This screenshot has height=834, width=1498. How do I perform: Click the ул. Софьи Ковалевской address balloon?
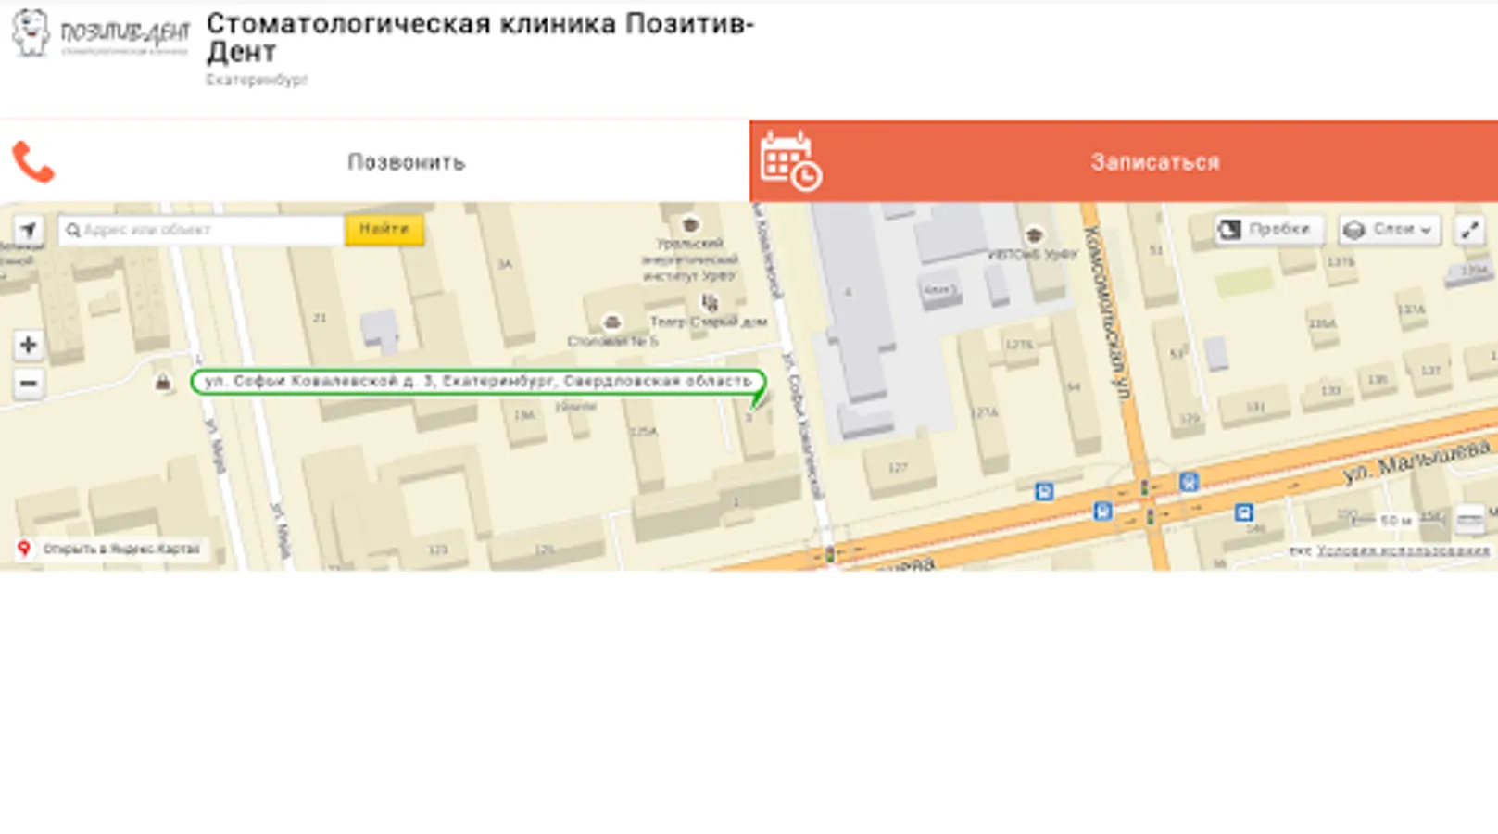click(478, 382)
